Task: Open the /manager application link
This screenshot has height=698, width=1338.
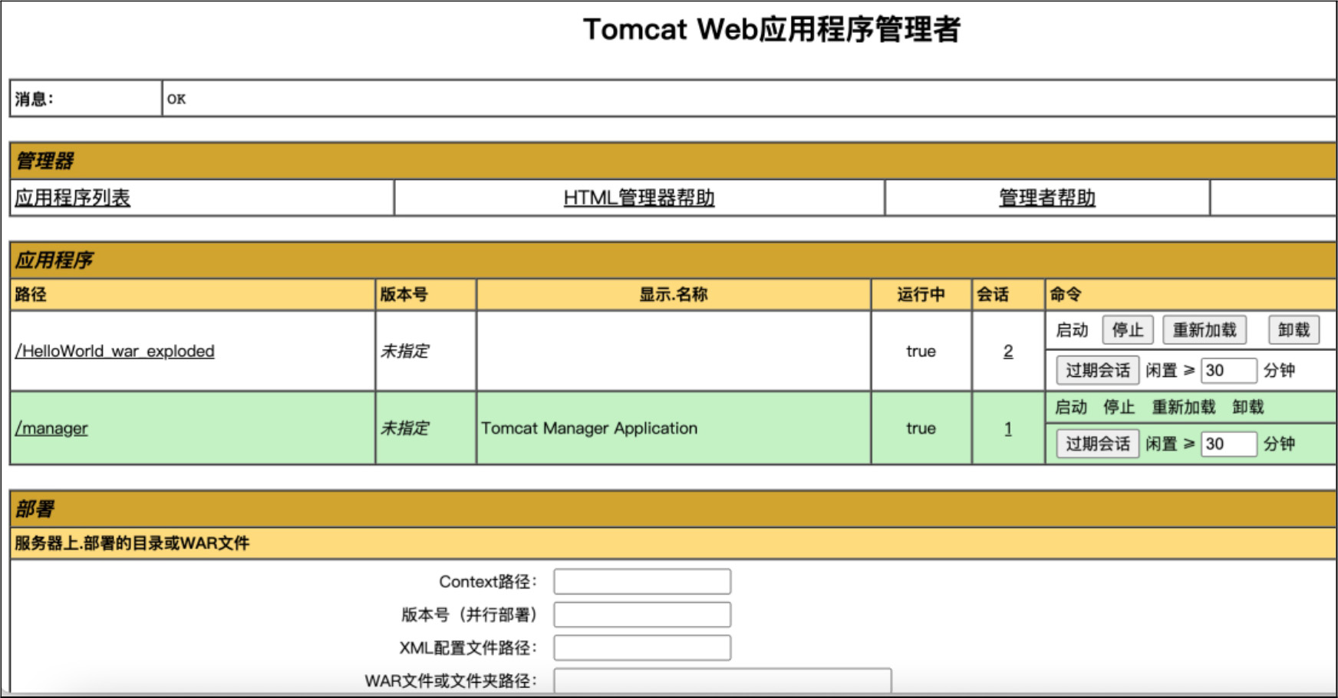Action: coord(51,428)
